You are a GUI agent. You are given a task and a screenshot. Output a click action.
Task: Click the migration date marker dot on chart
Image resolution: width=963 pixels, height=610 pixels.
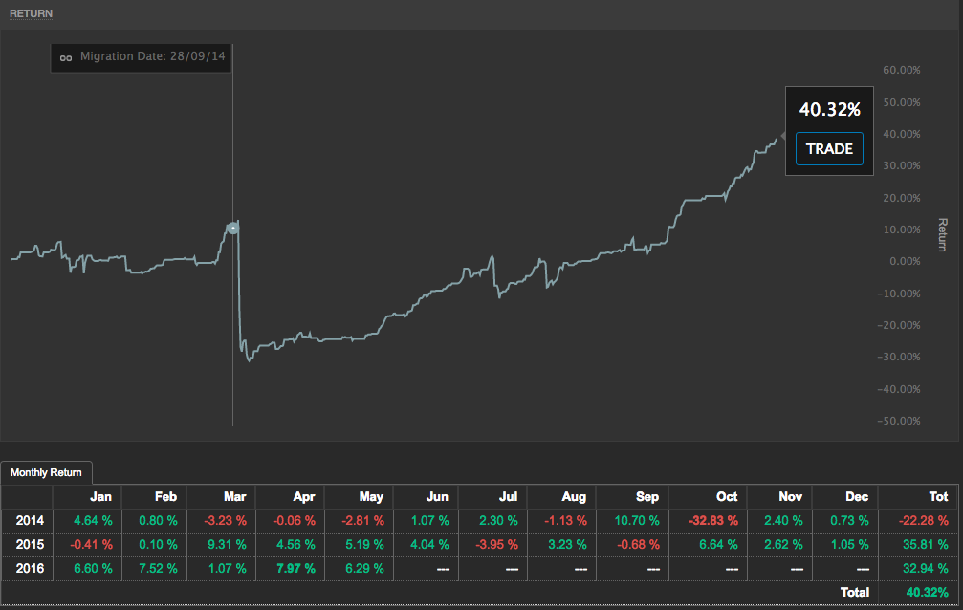tap(232, 228)
